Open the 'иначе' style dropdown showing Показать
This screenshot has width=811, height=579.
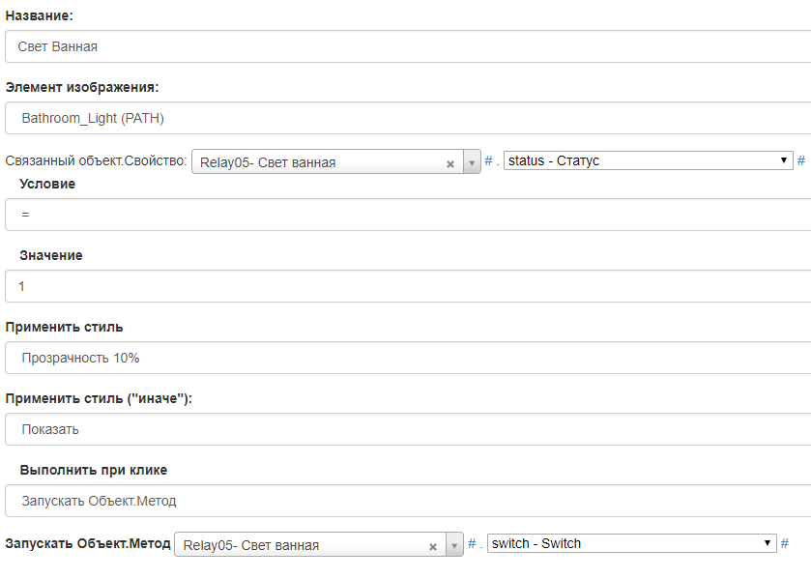(406, 429)
